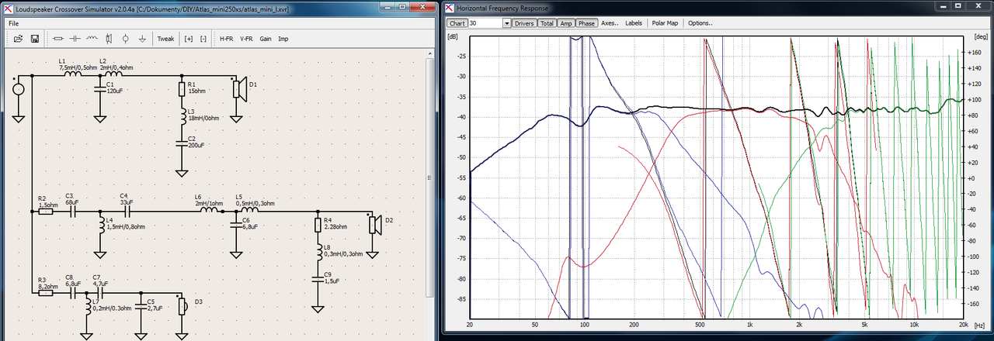Image resolution: width=994 pixels, height=341 pixels.
Task: Click the angle value field showing 30
Action: tap(485, 23)
